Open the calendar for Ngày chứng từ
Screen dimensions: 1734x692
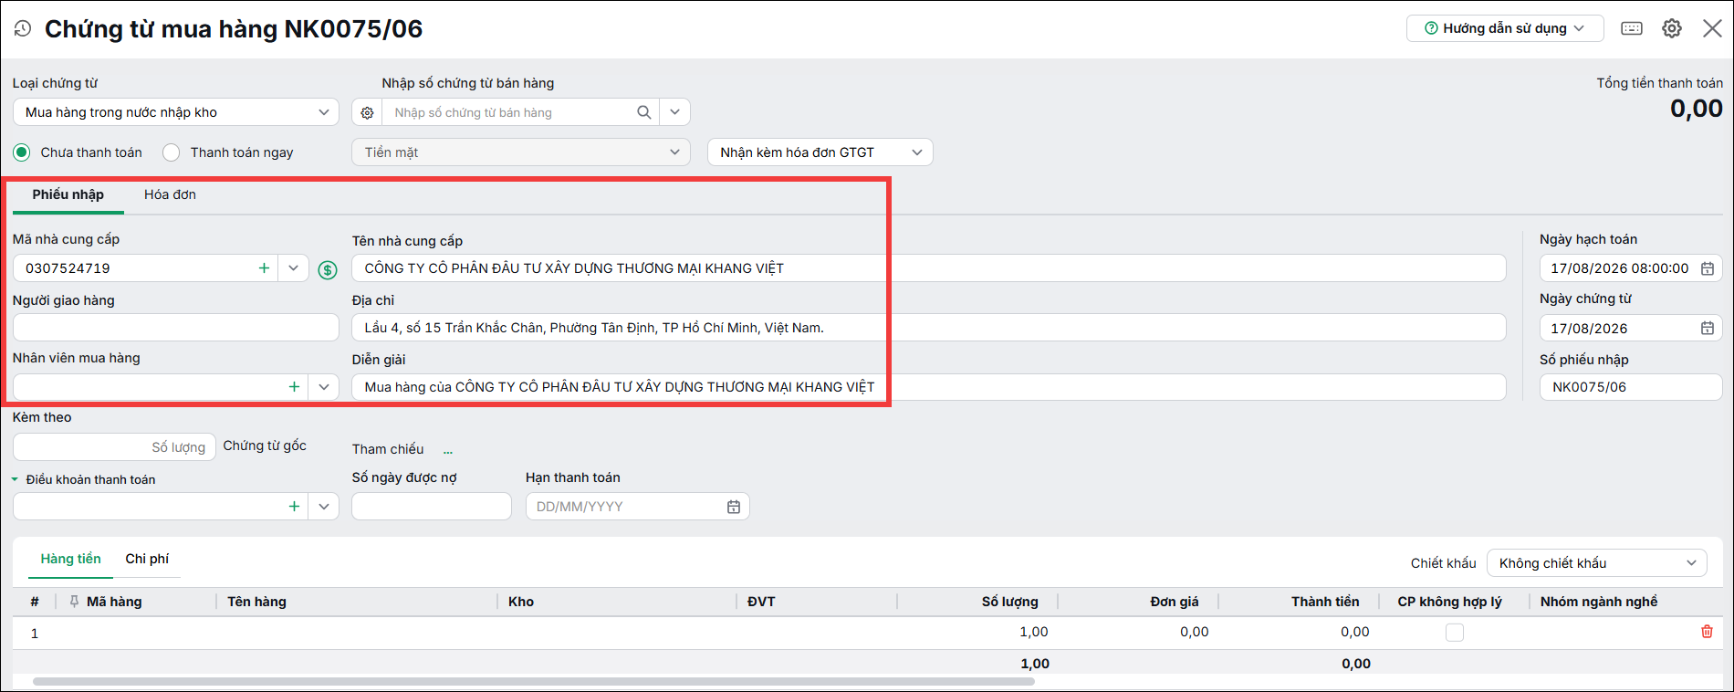tap(1708, 328)
